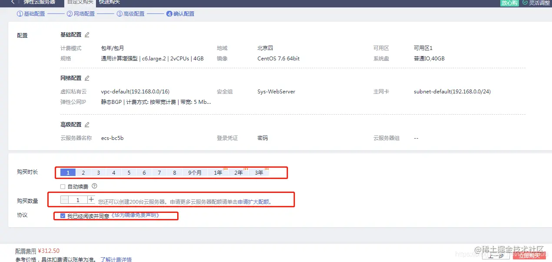552x262 pixels.
Task: Select 7 months purchase duration
Action: coord(159,172)
